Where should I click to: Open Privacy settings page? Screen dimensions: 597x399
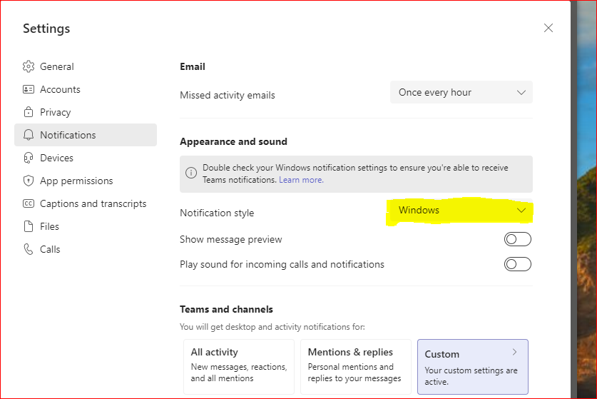coord(86,112)
